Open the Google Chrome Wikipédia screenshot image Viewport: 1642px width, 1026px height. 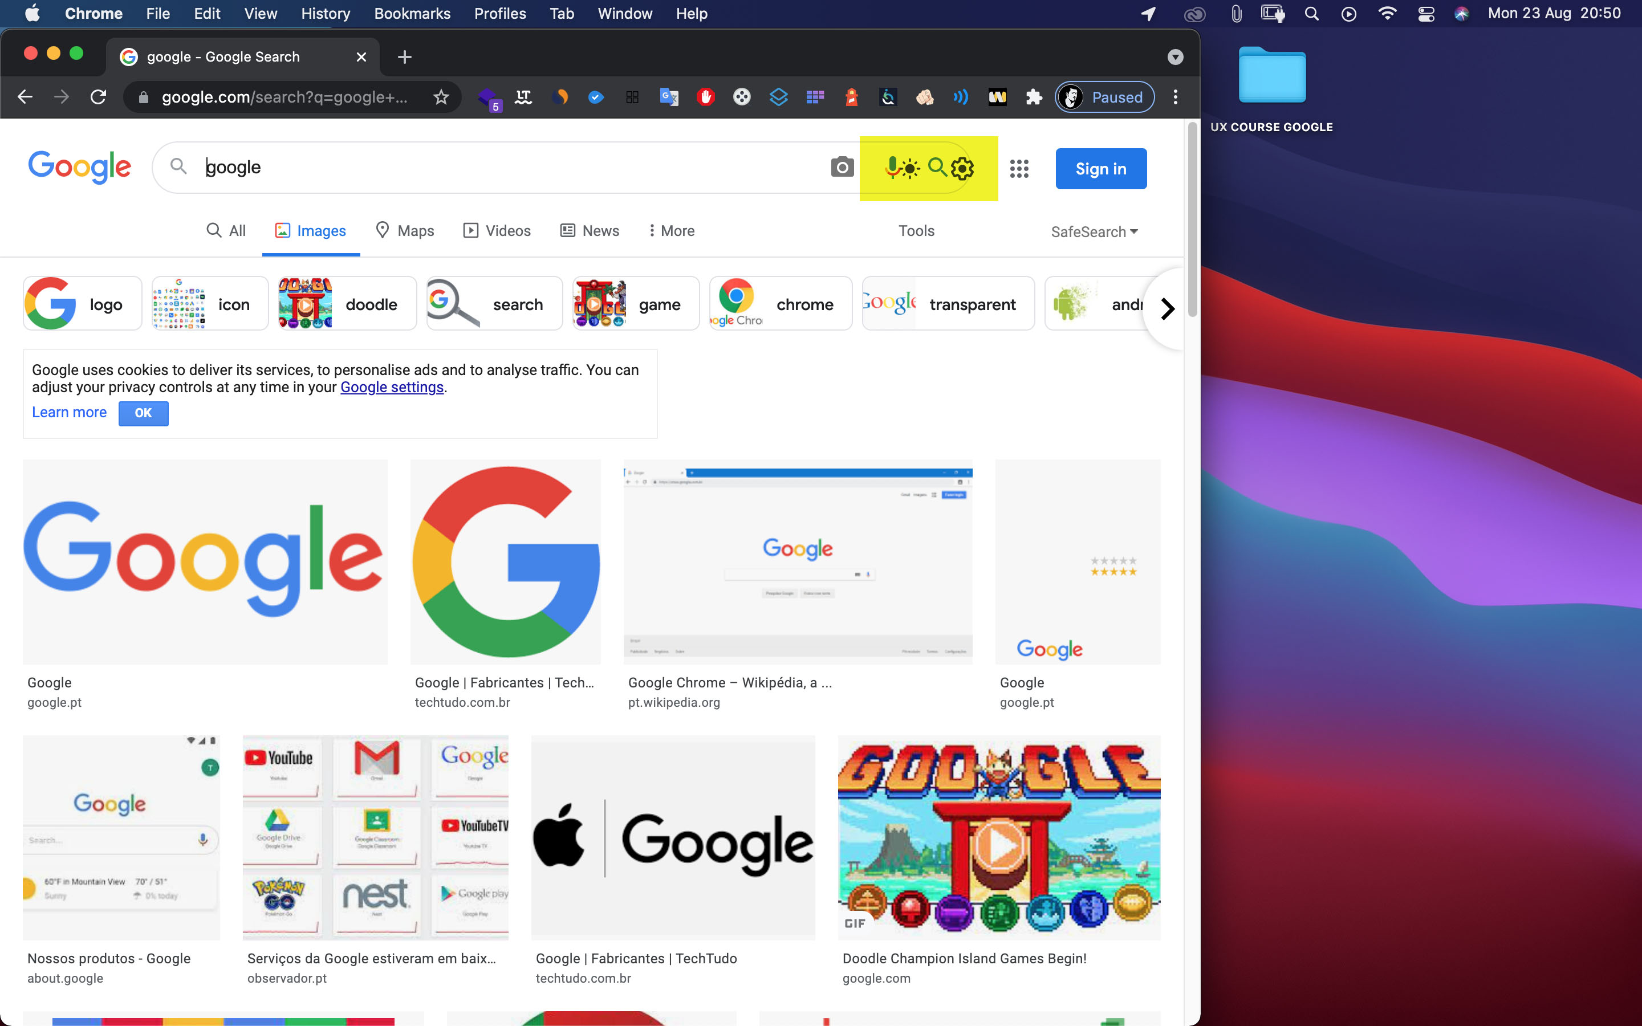pos(798,562)
